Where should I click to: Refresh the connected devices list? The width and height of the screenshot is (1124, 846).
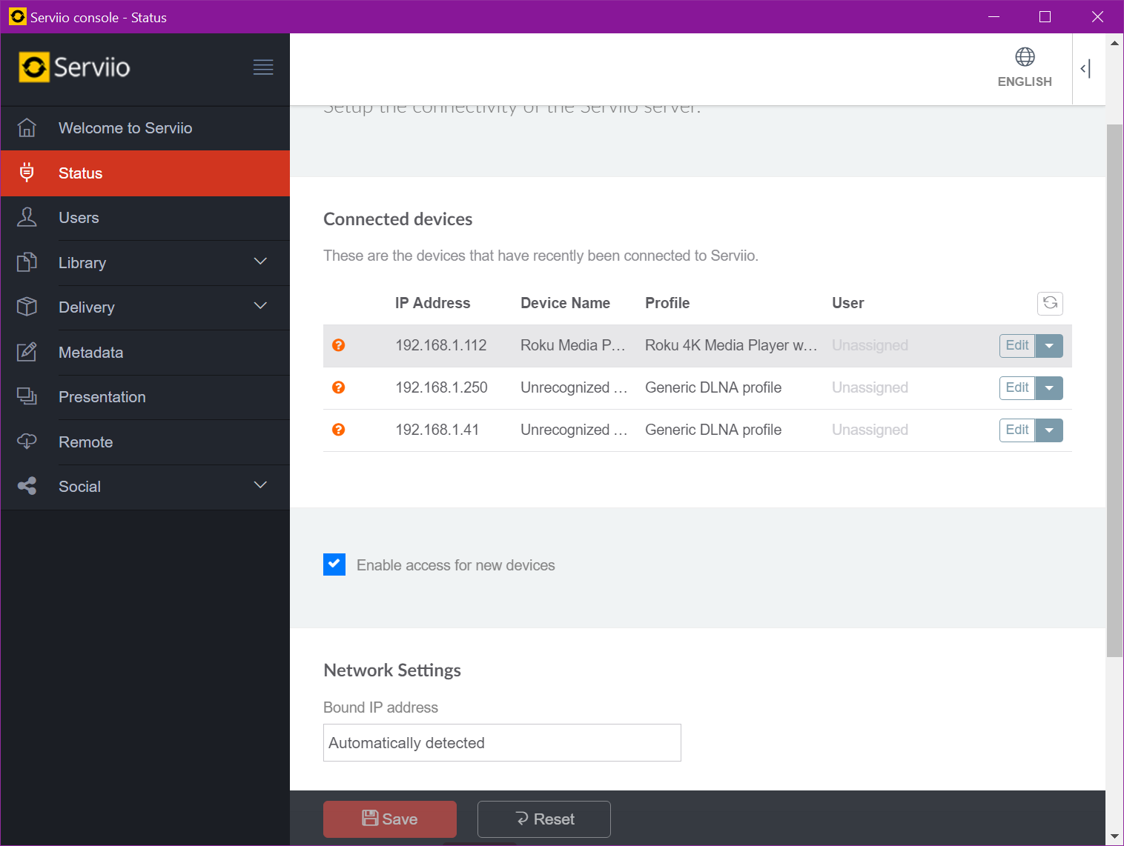[1050, 303]
